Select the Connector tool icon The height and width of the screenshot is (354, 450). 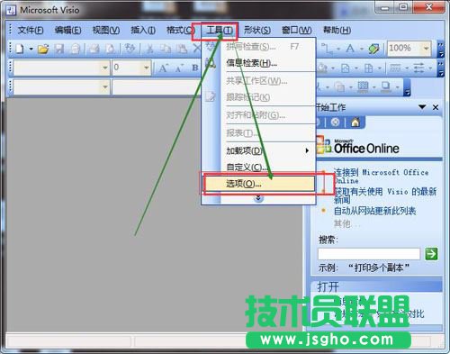pos(328,49)
